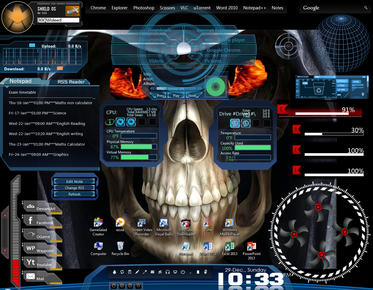Open uTorrent from the top launcher bar
373x290 pixels.
tap(202, 8)
